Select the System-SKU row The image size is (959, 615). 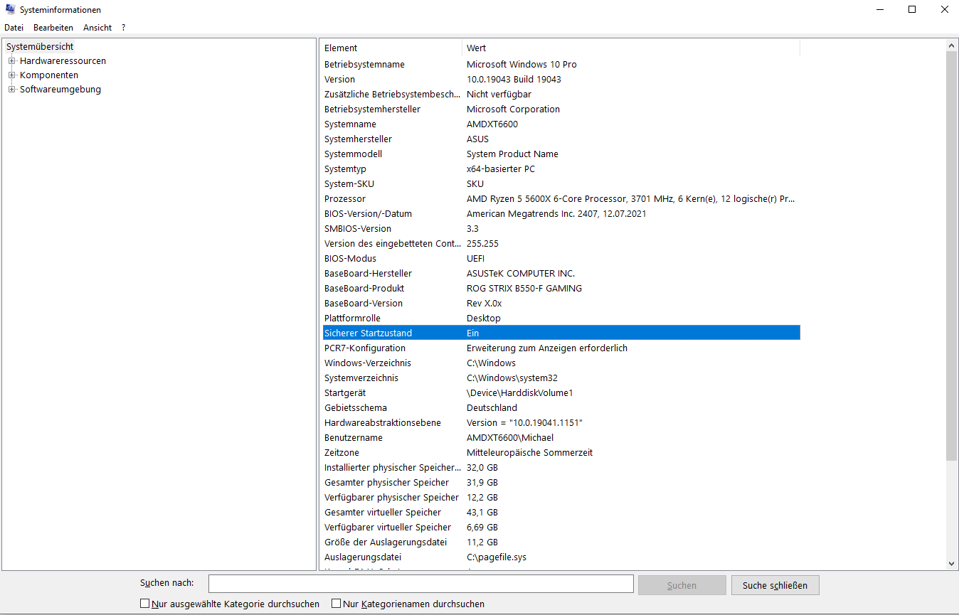click(x=561, y=183)
